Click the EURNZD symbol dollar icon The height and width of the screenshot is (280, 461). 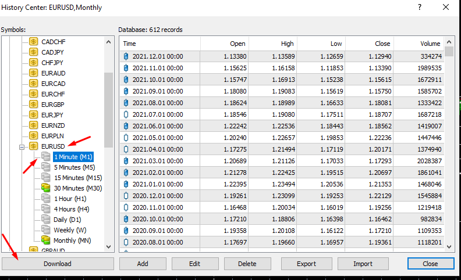(x=34, y=125)
